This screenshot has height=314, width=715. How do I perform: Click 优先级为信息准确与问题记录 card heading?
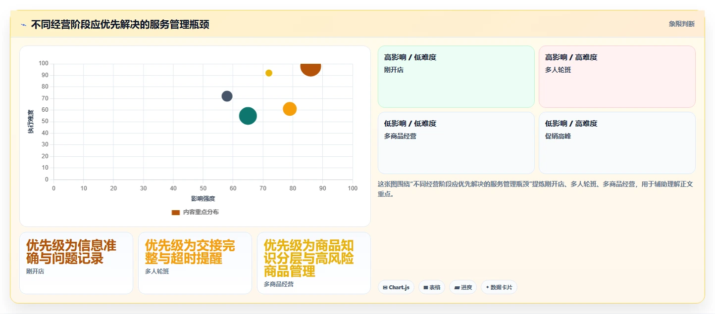tap(71, 252)
